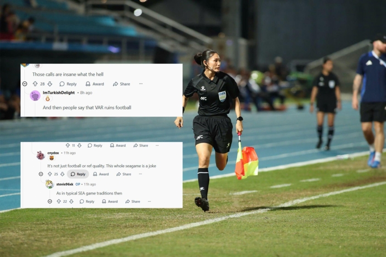The image size is (386, 257).
Task: Open more options on the 28-point comment
Action: point(141,84)
